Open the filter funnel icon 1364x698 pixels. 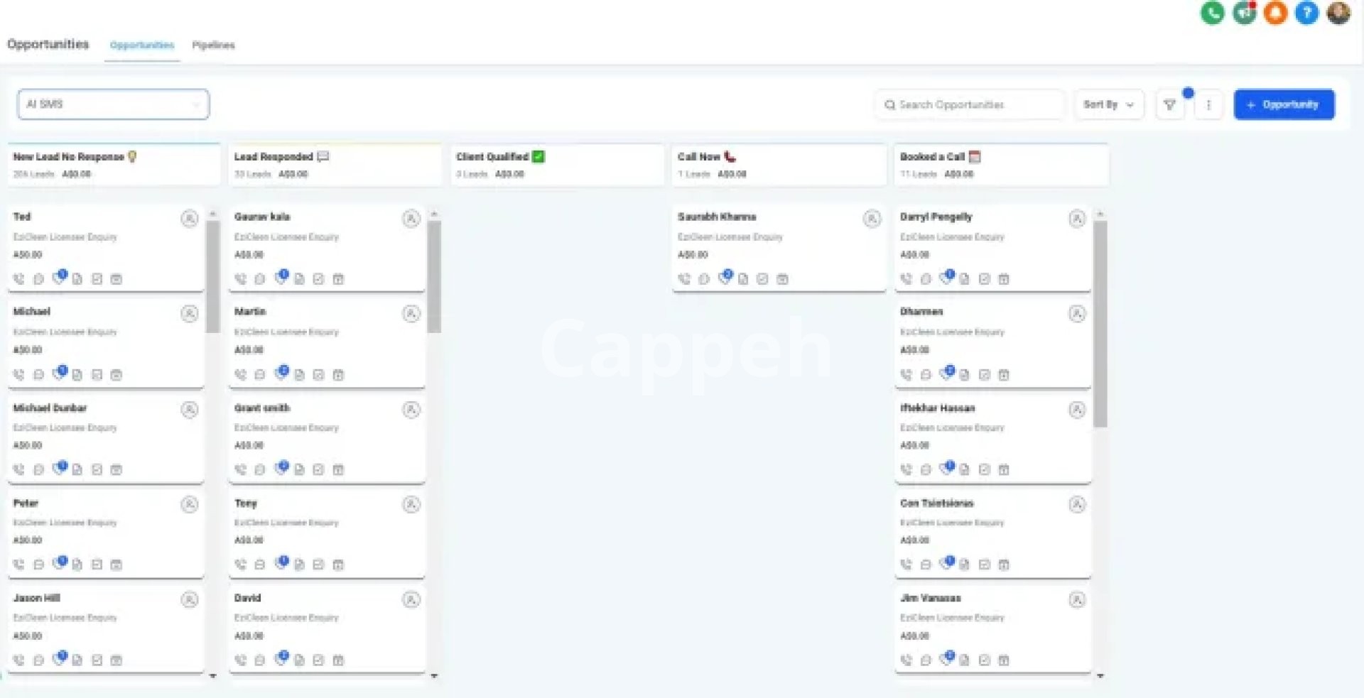click(1169, 105)
